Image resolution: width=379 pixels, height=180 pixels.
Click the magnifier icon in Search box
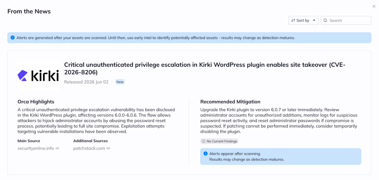pyautogui.click(x=325, y=20)
